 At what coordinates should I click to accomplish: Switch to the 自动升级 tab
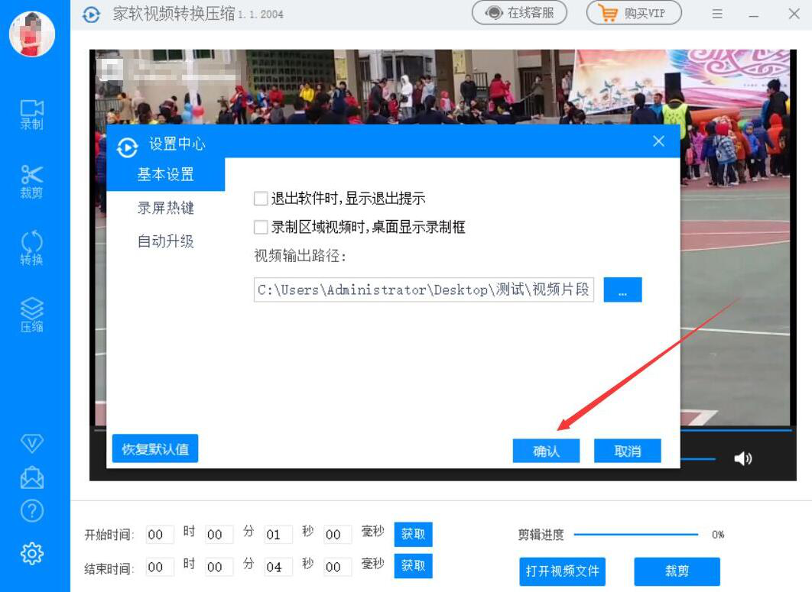click(x=166, y=241)
